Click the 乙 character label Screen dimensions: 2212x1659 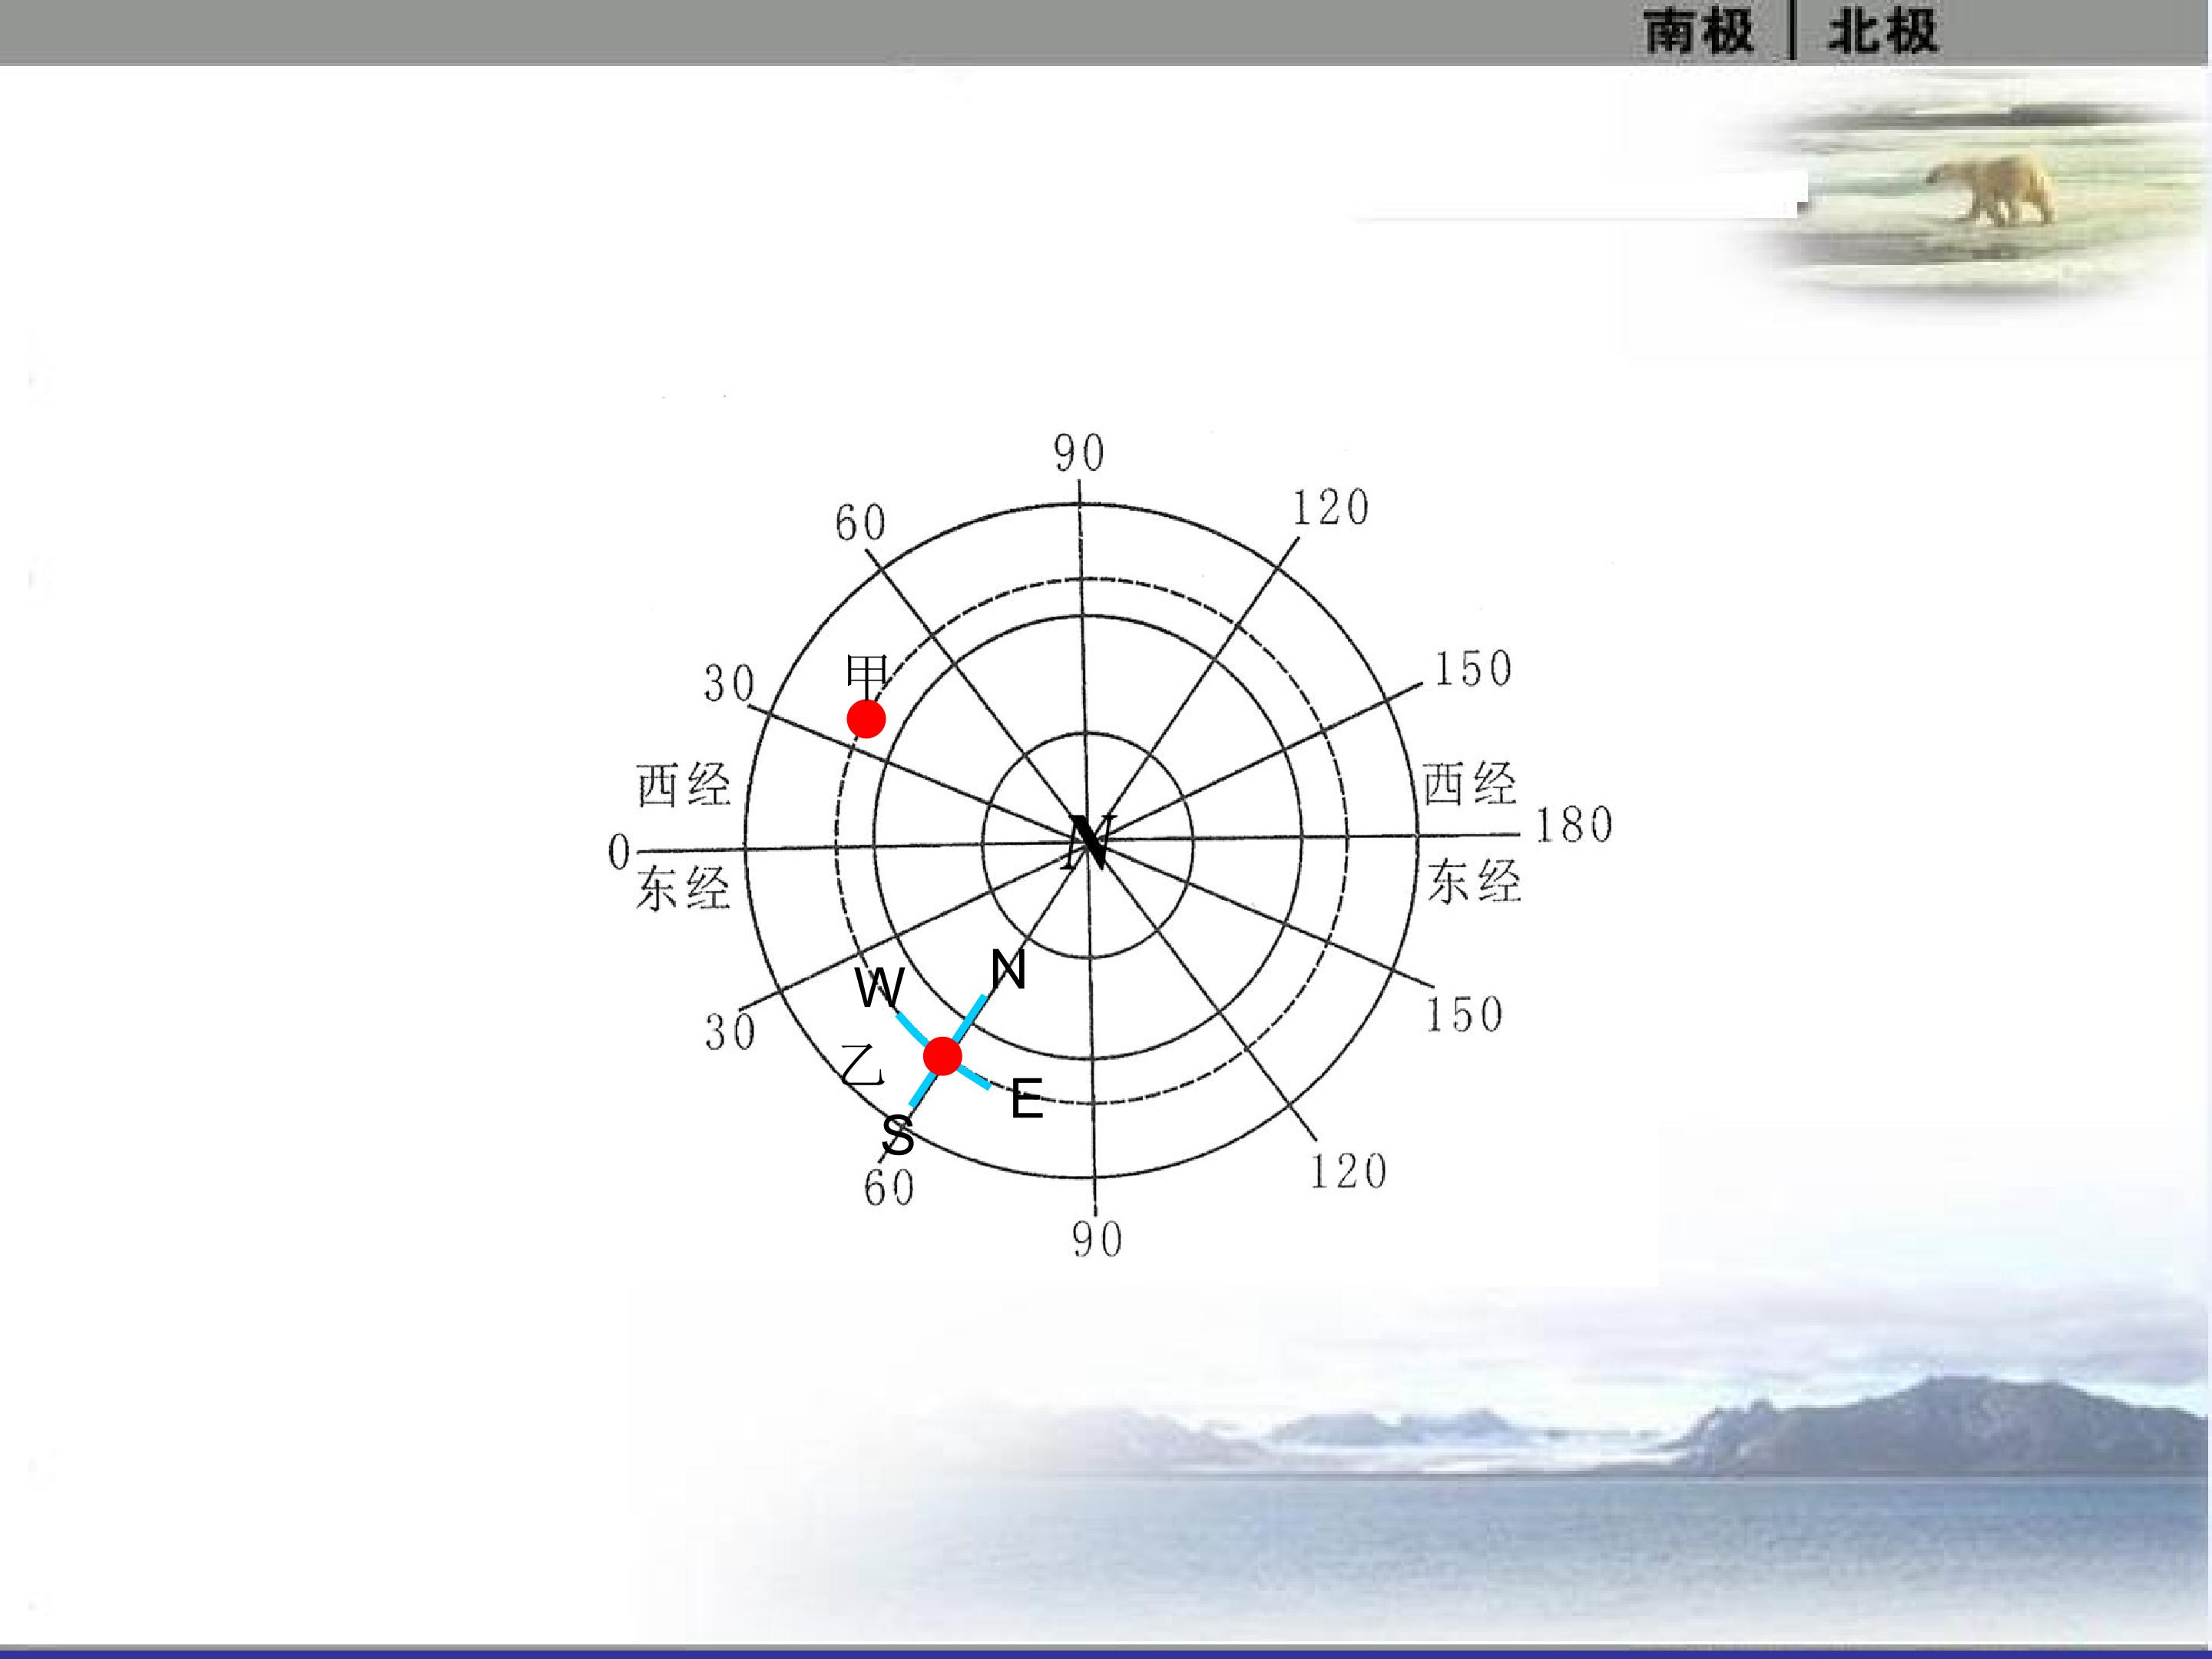pos(862,1066)
